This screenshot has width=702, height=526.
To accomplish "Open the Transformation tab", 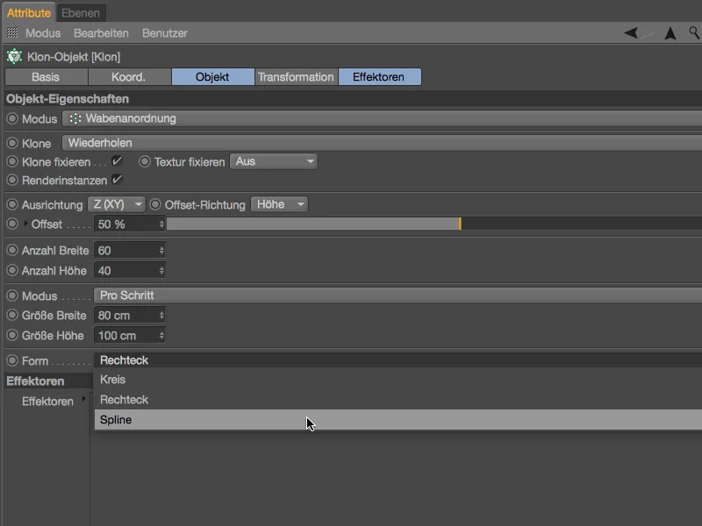I will [296, 77].
